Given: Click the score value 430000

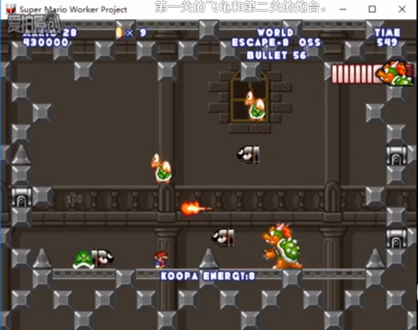Looking at the screenshot, I should click(x=46, y=42).
